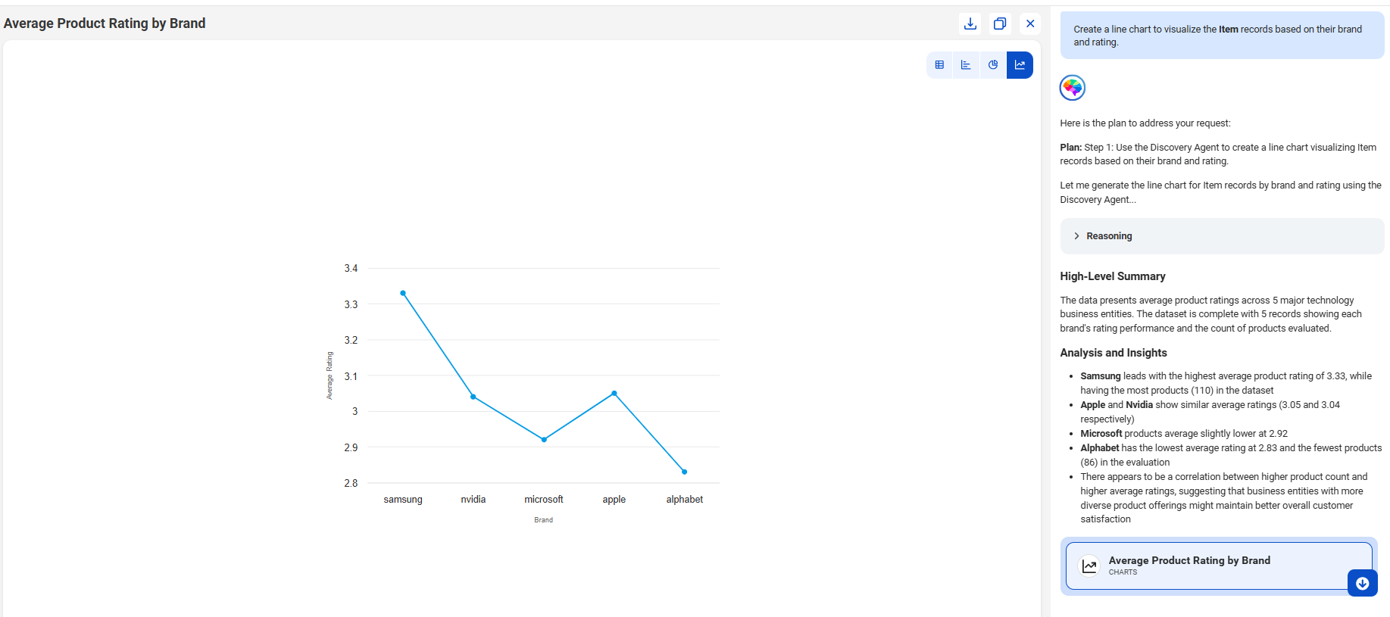
Task: Click the samsung data point on line
Action: pos(403,293)
